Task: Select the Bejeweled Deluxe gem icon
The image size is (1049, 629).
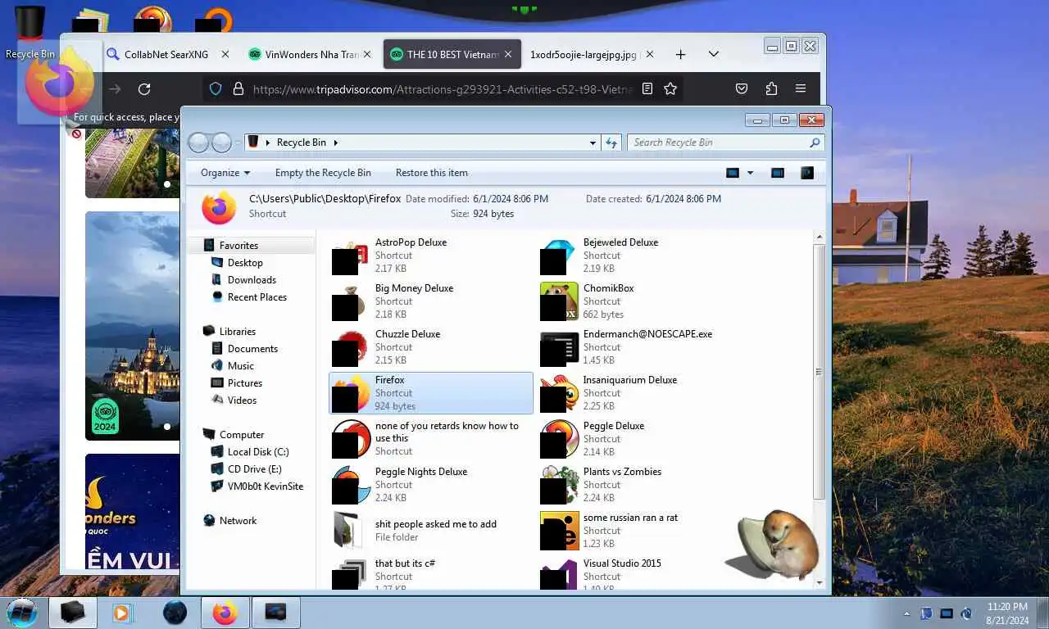Action: point(559,256)
